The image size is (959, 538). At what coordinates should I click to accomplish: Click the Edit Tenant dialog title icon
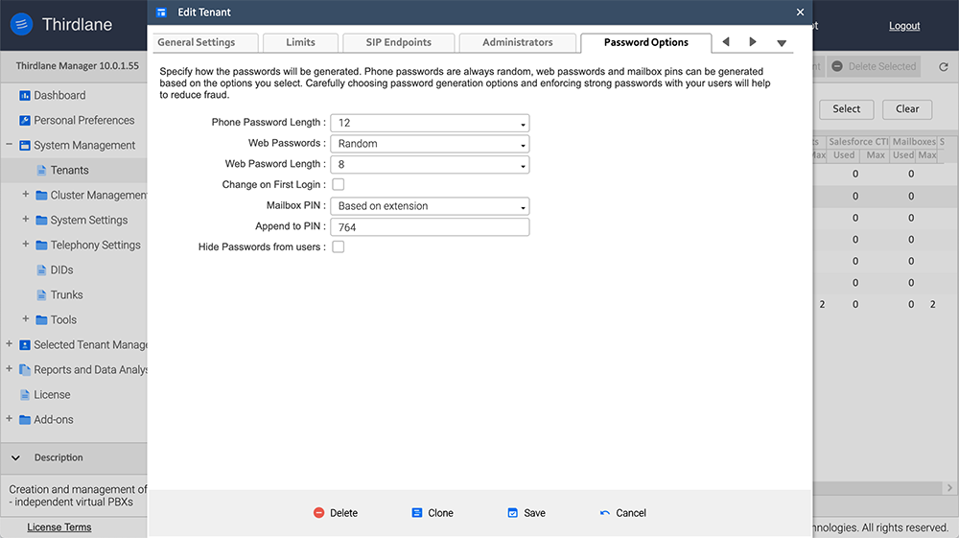[161, 12]
